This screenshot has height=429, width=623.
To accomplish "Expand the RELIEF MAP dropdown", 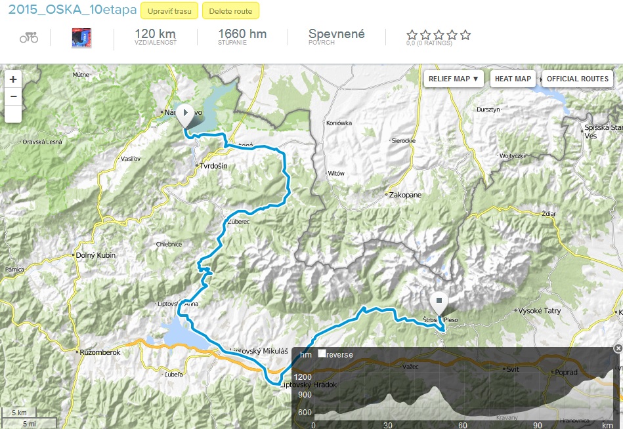I will [454, 79].
